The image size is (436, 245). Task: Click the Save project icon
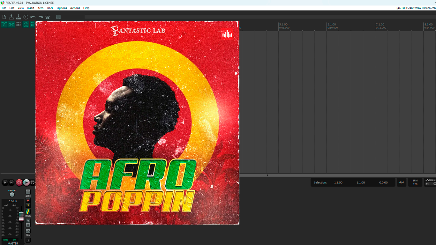[x=19, y=17]
